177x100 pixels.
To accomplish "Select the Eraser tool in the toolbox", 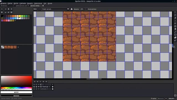I will (175, 18).
